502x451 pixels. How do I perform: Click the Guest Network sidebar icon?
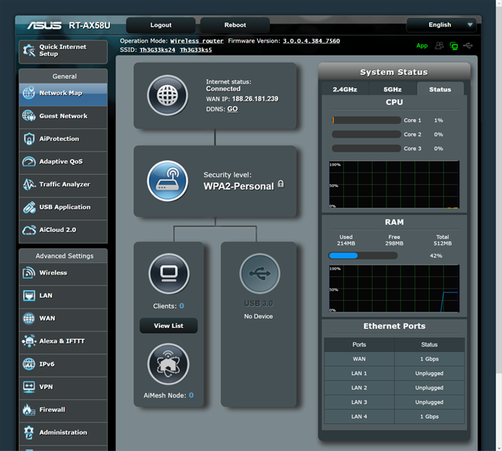click(29, 116)
